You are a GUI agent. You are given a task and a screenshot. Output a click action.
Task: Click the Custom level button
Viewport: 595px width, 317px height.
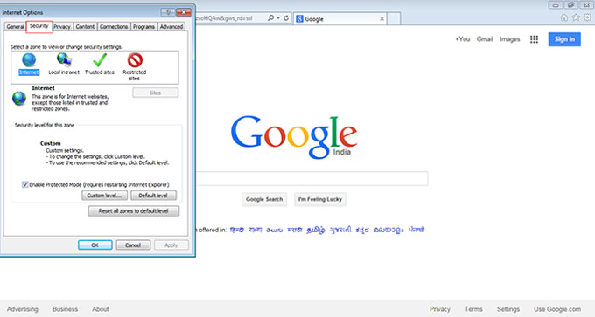point(105,196)
